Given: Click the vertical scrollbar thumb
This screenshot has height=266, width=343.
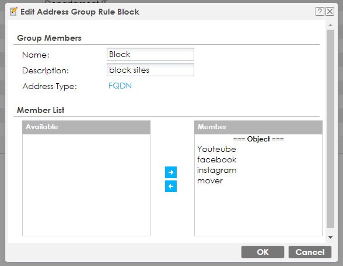Looking at the screenshot, I should click(x=330, y=129).
